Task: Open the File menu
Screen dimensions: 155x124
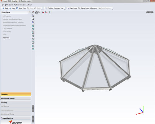Action: pos(3,5)
